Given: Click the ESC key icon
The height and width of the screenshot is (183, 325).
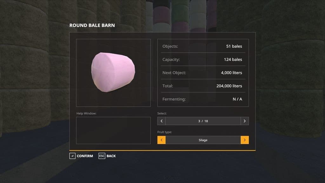Looking at the screenshot, I should point(102,156).
